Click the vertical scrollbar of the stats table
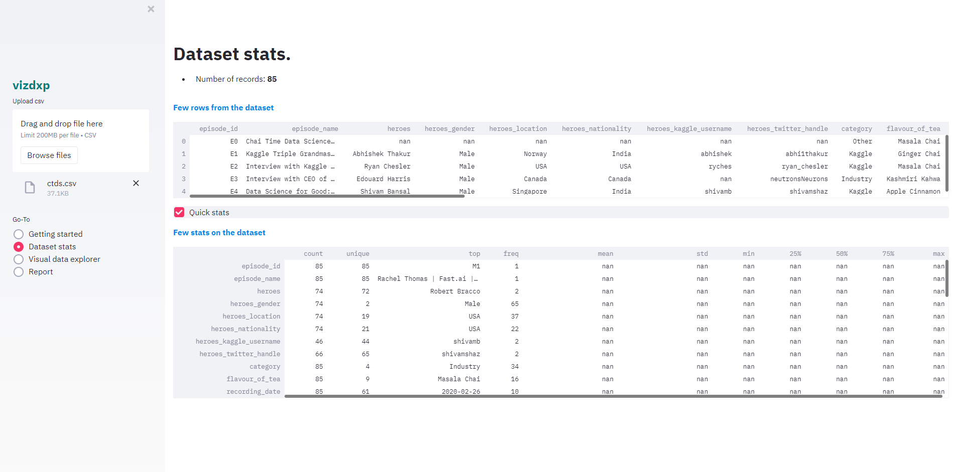Viewport: 955px width, 472px height. click(x=946, y=278)
